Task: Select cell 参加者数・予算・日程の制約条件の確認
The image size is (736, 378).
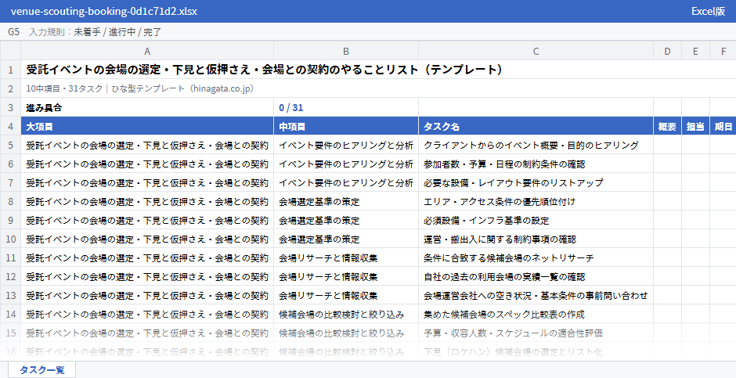Action: tap(536, 164)
